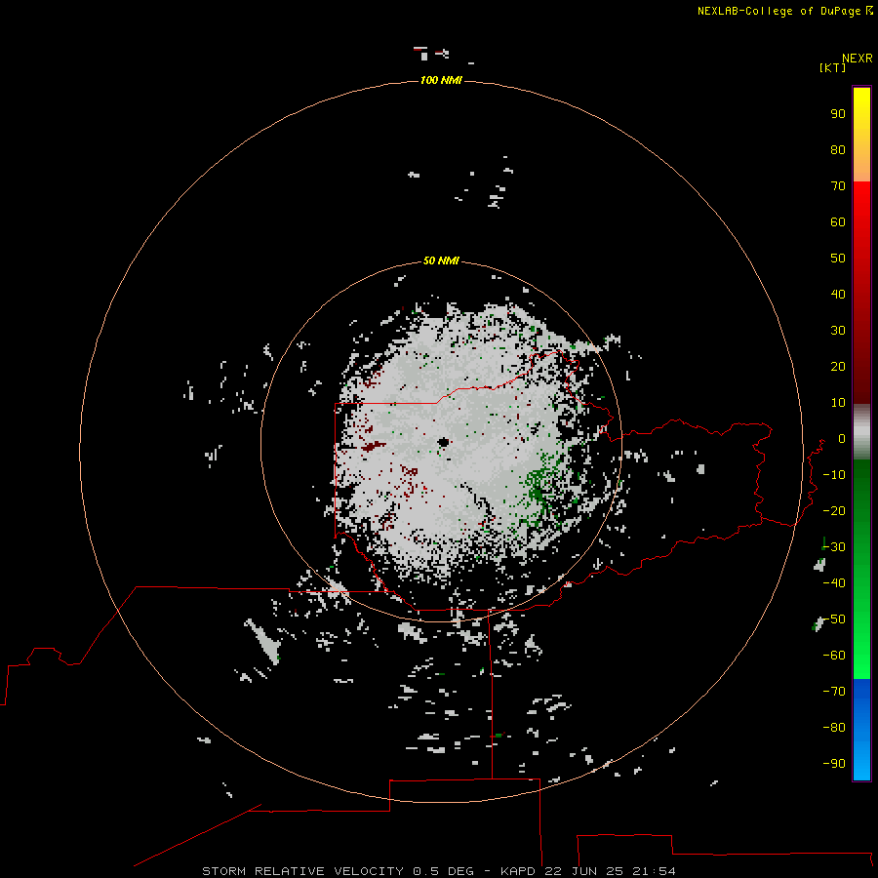Click the Storm Relative Velocity caption text
This screenshot has width=878, height=878.
tap(439, 871)
